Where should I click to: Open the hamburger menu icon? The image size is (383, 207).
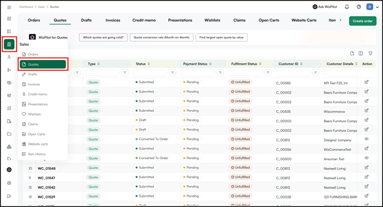(x=9, y=7)
